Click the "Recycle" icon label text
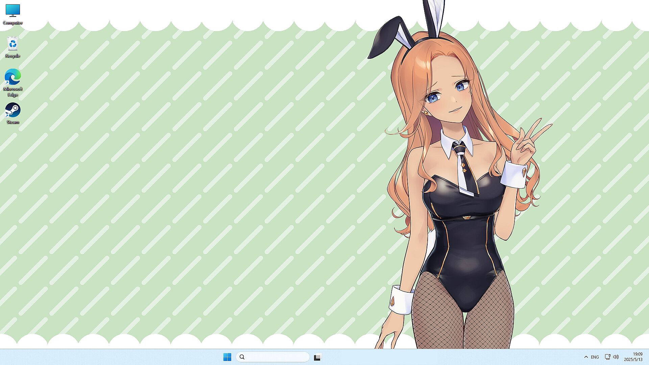This screenshot has width=649, height=365. pyautogui.click(x=13, y=56)
